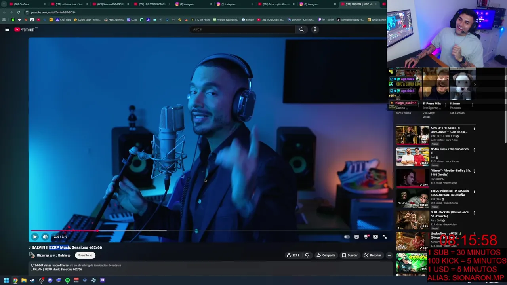
Task: Open the Top 20 Videos De TIKTOK title
Action: tap(450, 193)
